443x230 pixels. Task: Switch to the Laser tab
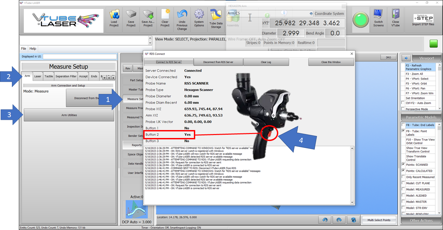38,76
